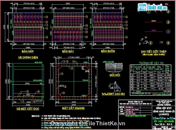Click the green BẢN SƯỜN label in longitudinal section

tap(37, 80)
